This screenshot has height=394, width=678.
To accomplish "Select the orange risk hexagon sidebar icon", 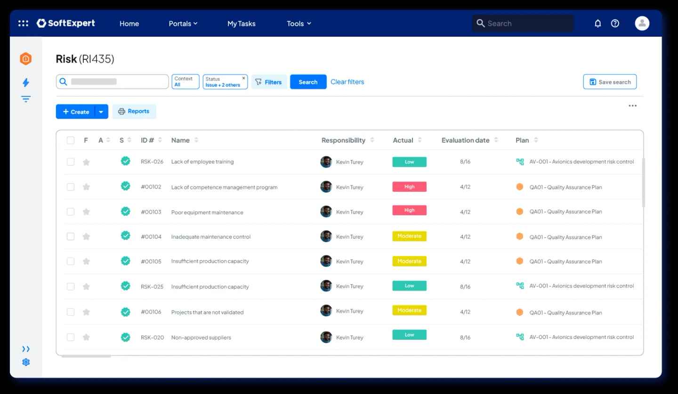I will pyautogui.click(x=25, y=59).
